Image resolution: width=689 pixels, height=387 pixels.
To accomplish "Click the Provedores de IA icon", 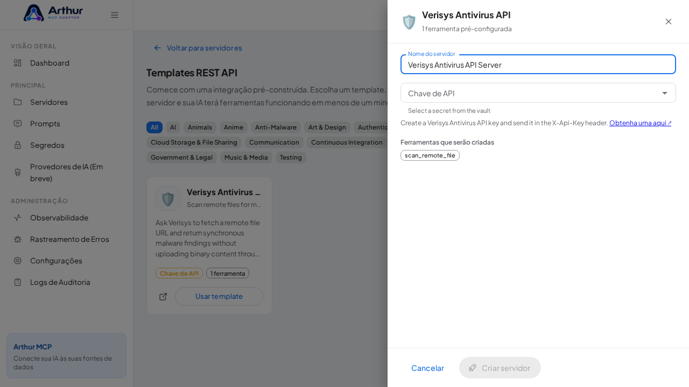I will [18, 173].
